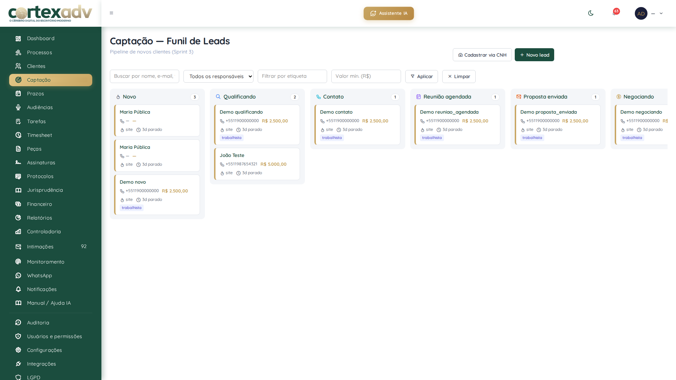Click the Intimações envelope icon
The height and width of the screenshot is (380, 676).
coord(18,247)
